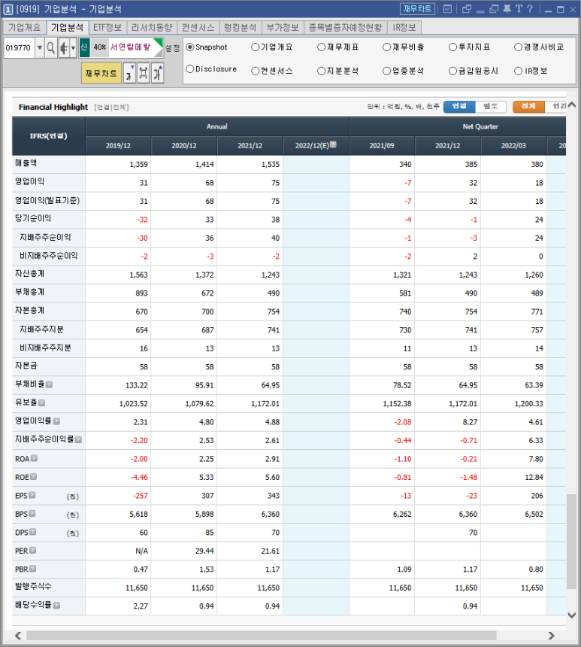Click help icon beside DPS

[33, 532]
